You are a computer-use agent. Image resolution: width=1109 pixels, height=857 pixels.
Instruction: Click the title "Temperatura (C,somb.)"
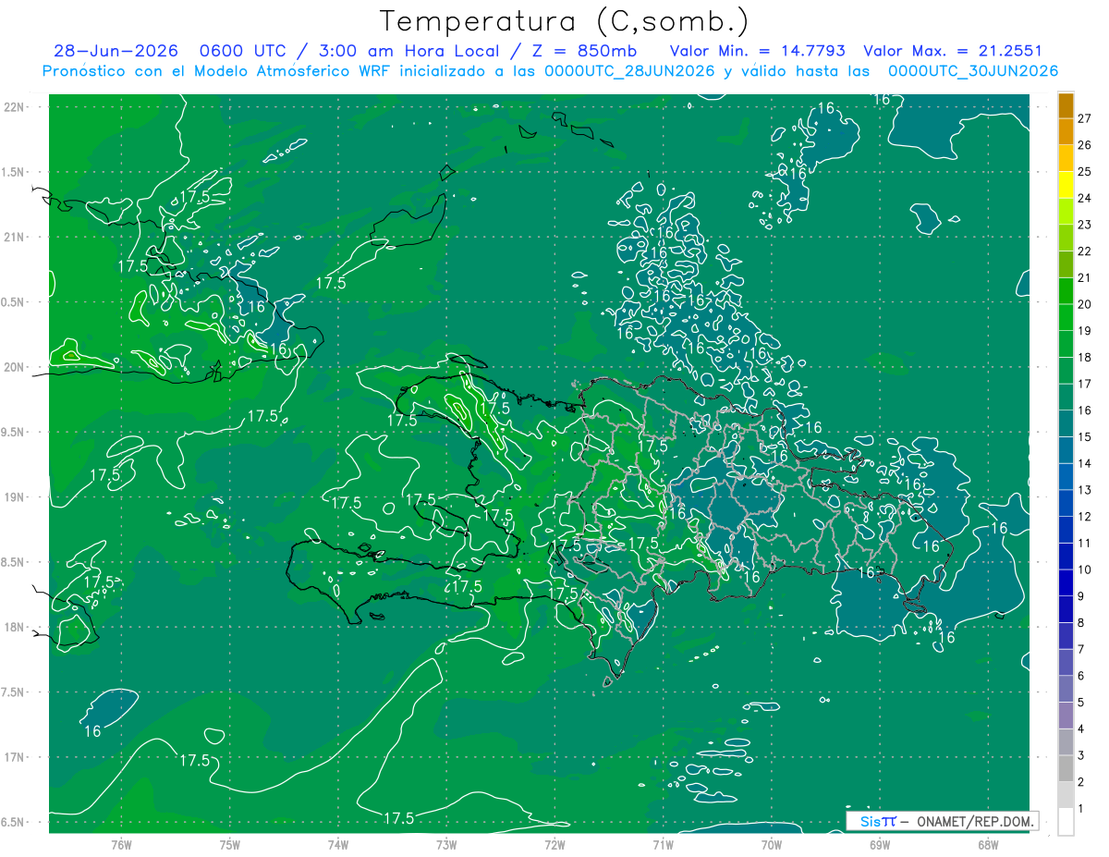tap(565, 21)
